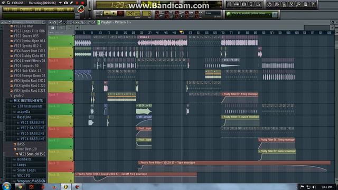This screenshot has width=338, height=190.
Task: Select the paint brush tool in playlist
Action: click(x=64, y=22)
